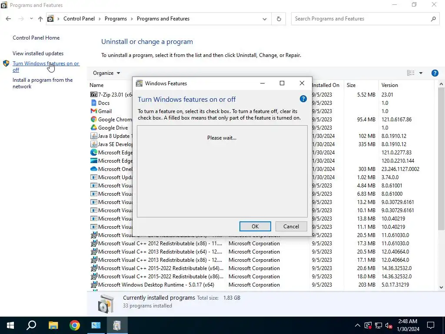The image size is (445, 334).
Task: Click the search magnifier in search box
Action: 433,19
